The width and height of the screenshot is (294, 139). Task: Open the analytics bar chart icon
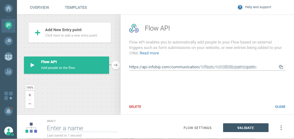coord(8,72)
